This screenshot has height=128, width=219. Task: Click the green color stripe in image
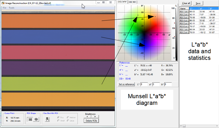point(58,83)
